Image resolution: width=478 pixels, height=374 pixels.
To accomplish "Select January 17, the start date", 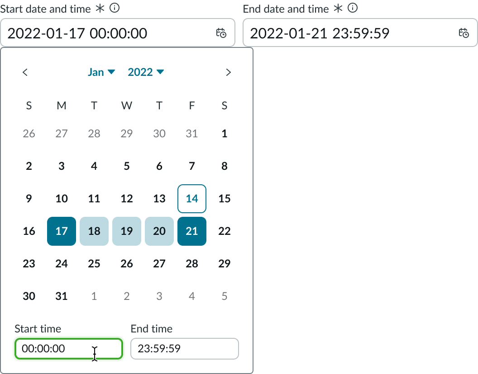I will tap(62, 231).
